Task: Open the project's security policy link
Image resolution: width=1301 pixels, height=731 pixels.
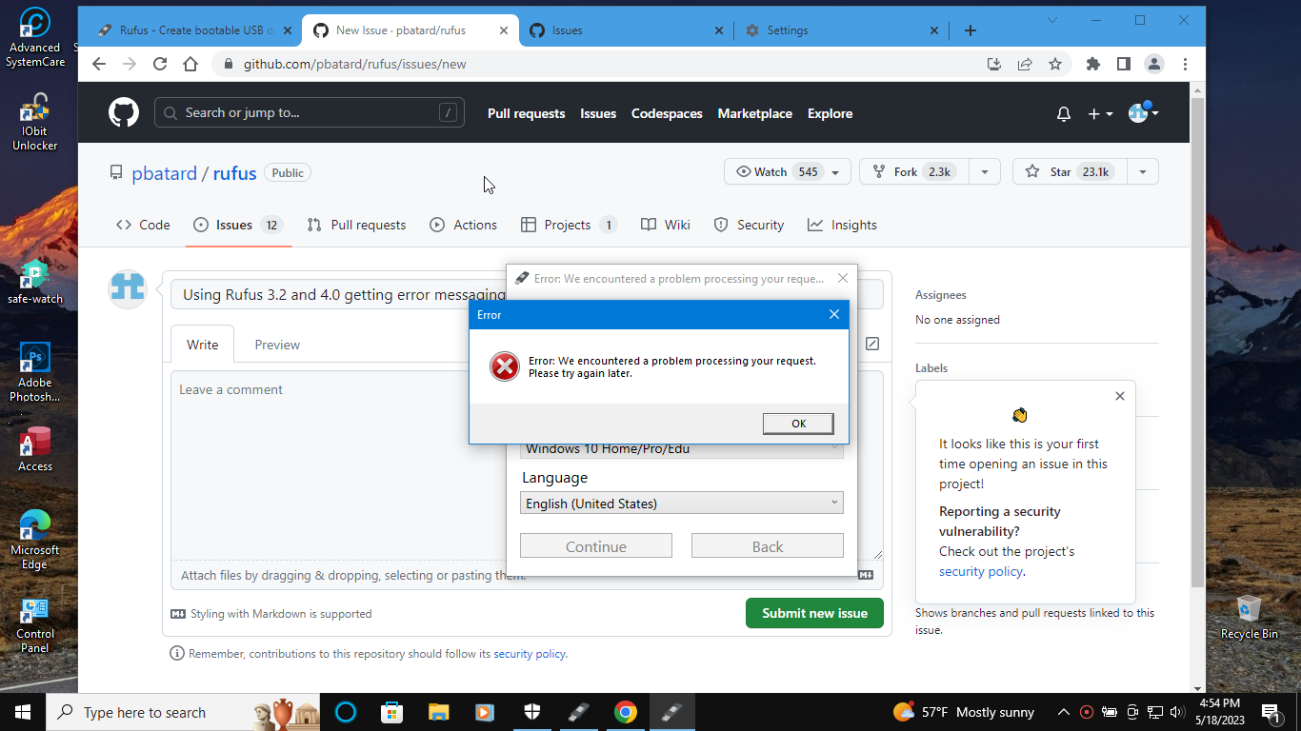Action: pyautogui.click(x=981, y=571)
